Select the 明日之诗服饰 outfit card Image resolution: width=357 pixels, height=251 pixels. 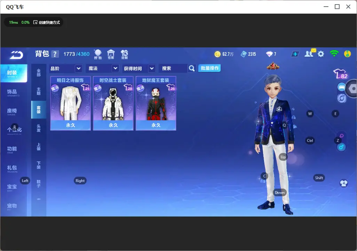coord(71,104)
